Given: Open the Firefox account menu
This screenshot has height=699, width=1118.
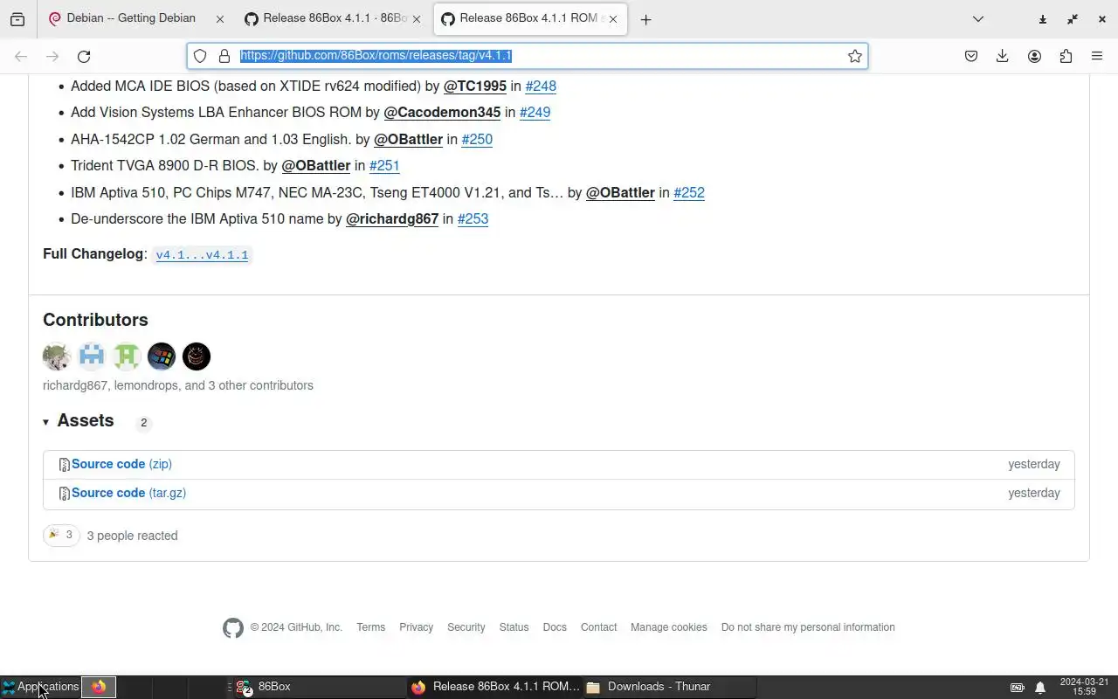Looking at the screenshot, I should tap(1034, 56).
